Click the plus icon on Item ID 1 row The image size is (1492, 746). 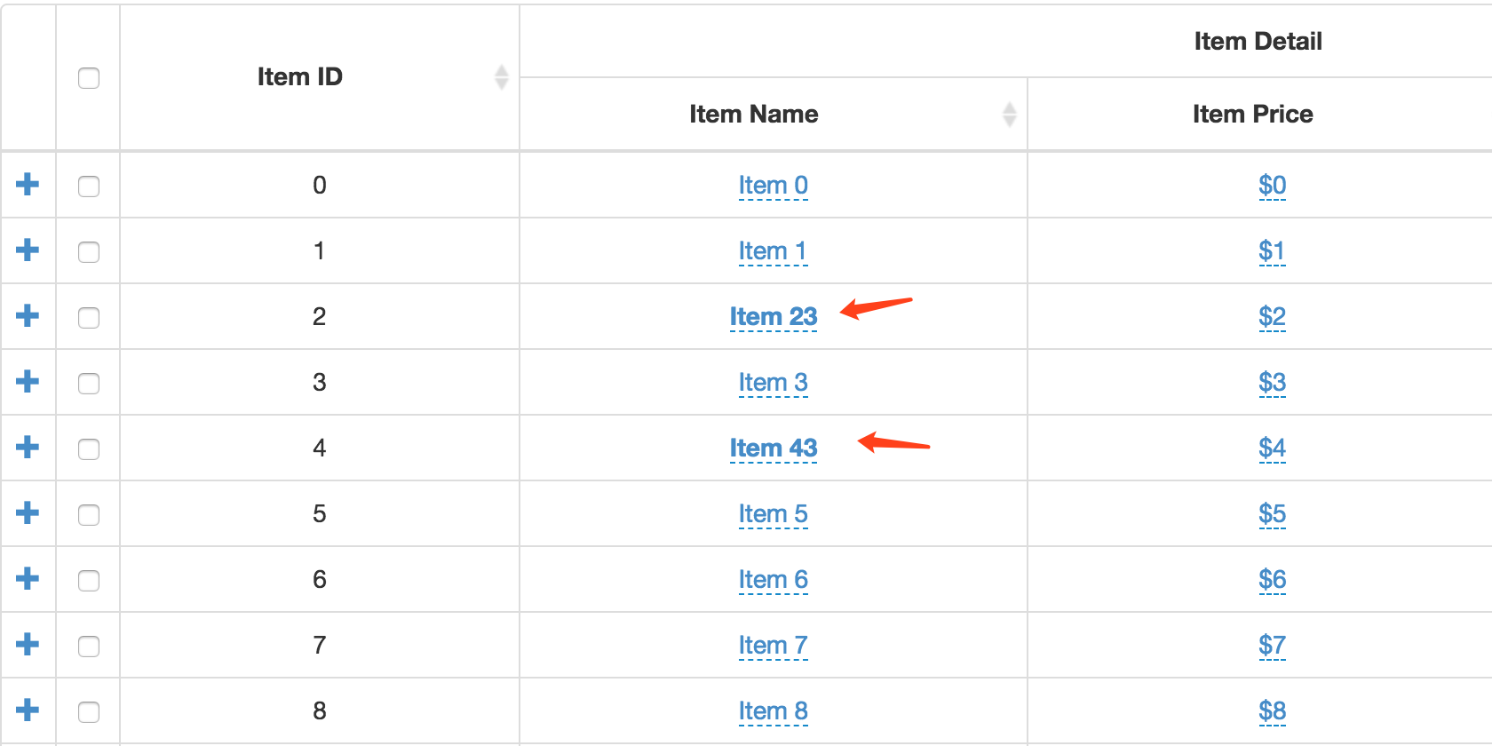pos(28,250)
